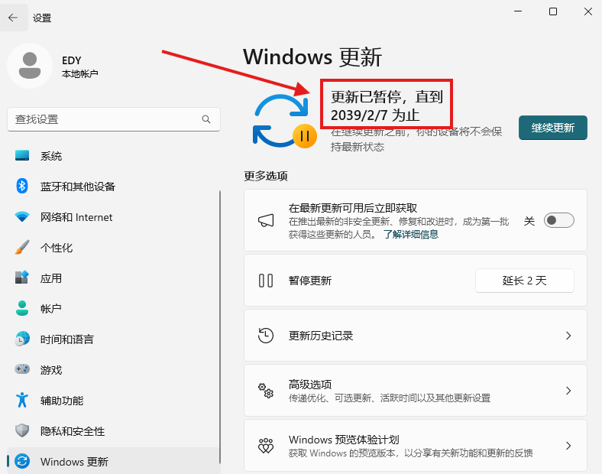Open 蓝牙和其他设备 settings category

pos(114,187)
